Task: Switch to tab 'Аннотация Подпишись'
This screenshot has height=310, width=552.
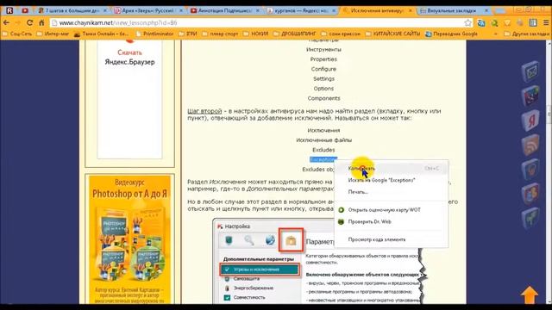Action: 224,10
